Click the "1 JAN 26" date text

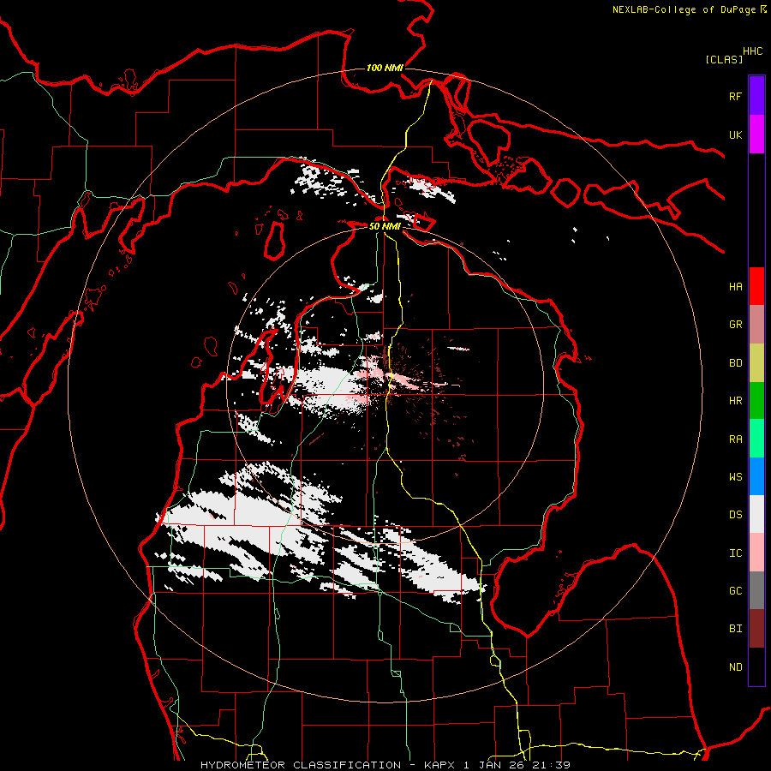click(495, 765)
